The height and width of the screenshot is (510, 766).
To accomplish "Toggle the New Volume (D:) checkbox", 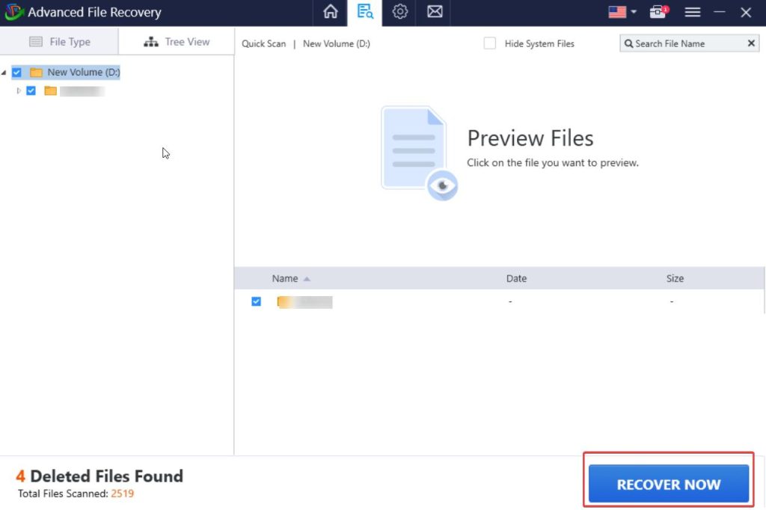I will tap(16, 73).
